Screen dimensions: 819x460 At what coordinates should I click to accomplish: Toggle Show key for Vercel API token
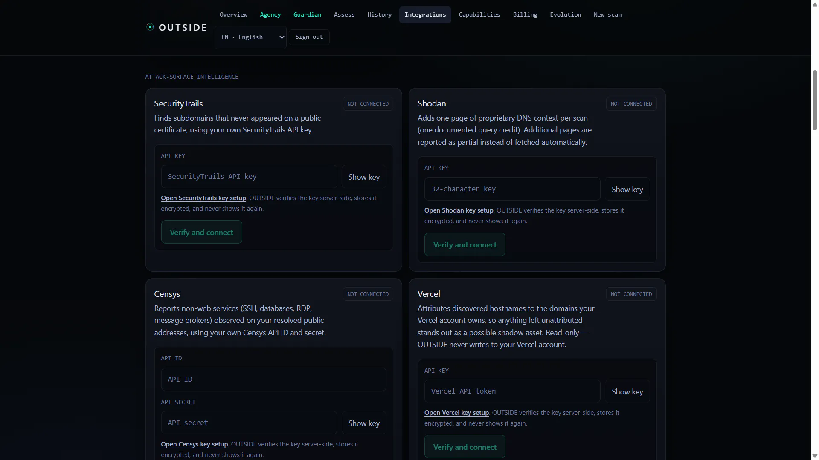tap(627, 391)
